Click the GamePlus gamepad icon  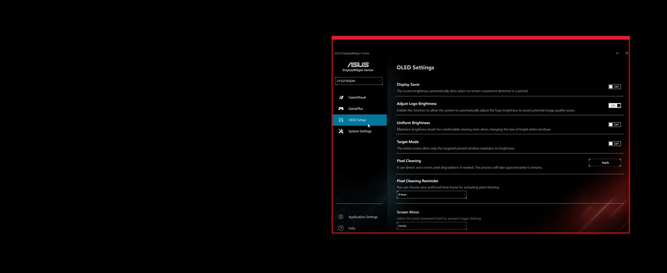tap(341, 109)
